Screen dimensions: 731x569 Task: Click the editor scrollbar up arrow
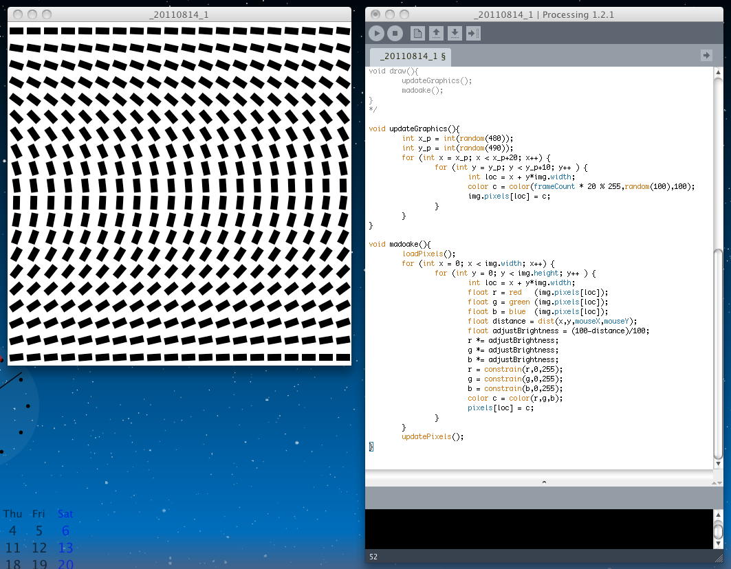coord(718,72)
